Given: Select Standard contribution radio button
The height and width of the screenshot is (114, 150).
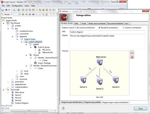Looking at the screenshot, I should point(99,28).
